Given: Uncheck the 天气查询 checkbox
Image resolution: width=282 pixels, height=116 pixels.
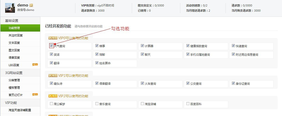Looking at the screenshot, I should tap(51, 46).
